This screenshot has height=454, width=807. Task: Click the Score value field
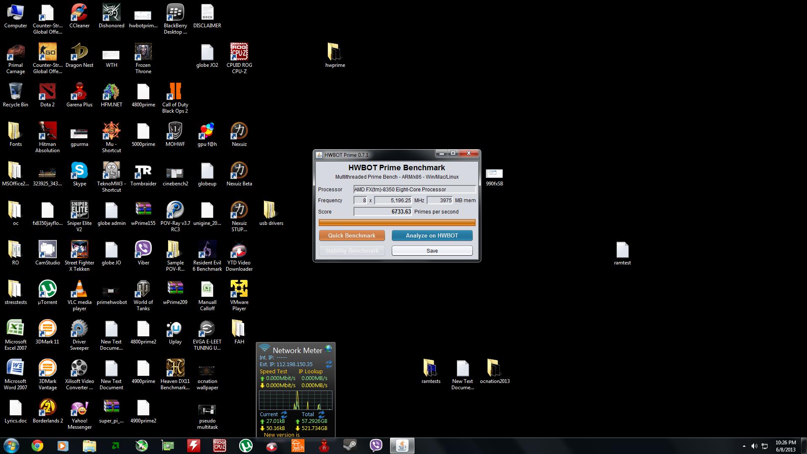click(382, 211)
